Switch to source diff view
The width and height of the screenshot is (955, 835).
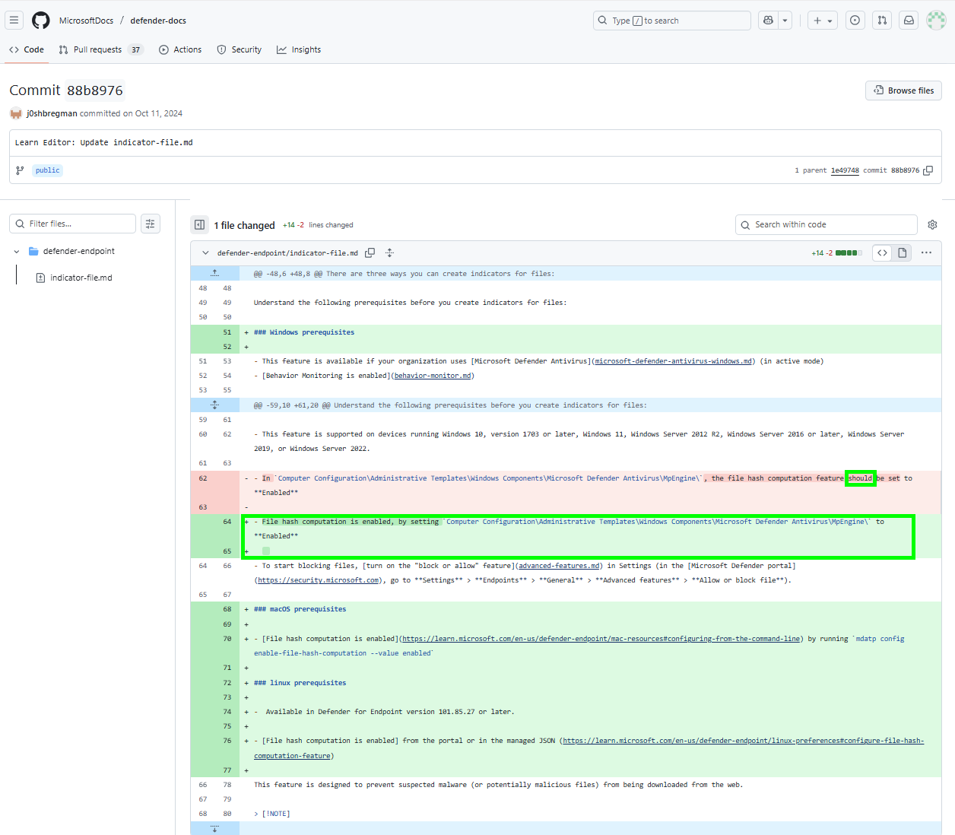coord(882,252)
